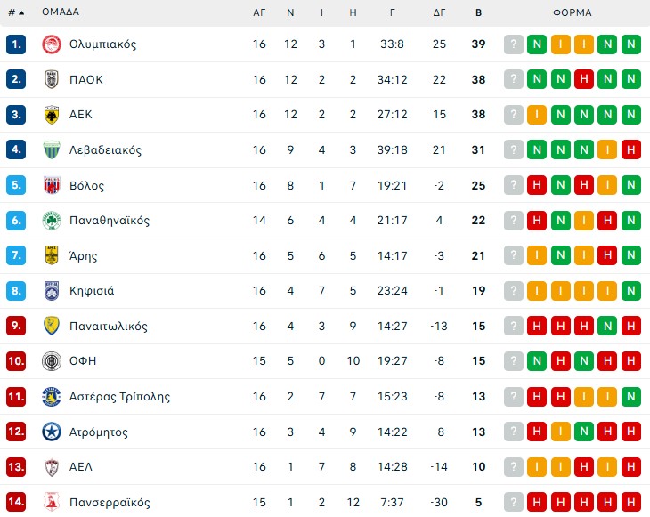Sort table by rank using # arrow

[16, 12]
